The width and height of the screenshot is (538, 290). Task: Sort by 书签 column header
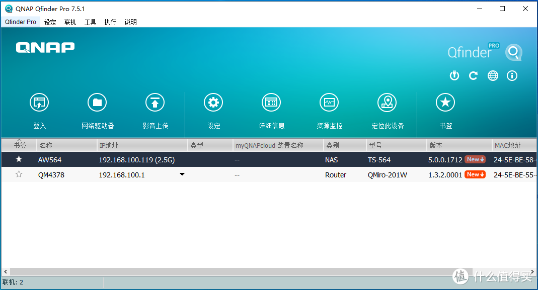click(19, 145)
